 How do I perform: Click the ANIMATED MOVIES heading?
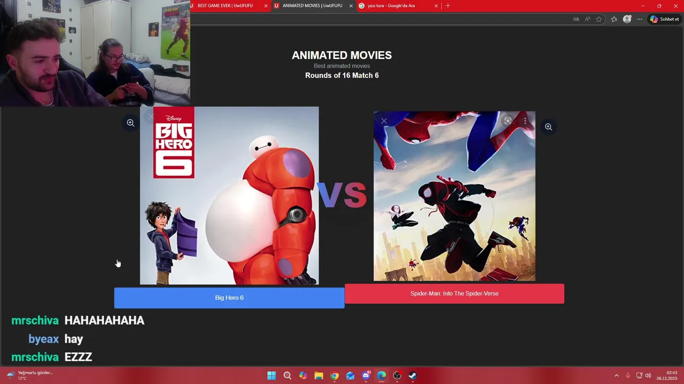[342, 55]
